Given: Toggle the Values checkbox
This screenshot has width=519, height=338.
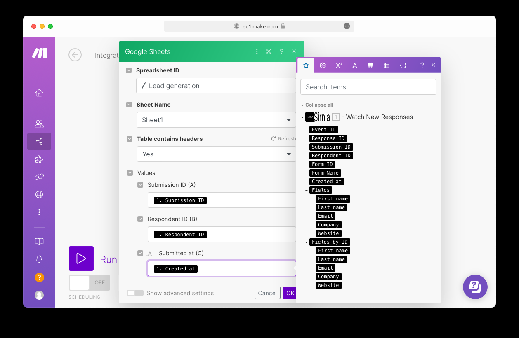Looking at the screenshot, I should pos(130,173).
